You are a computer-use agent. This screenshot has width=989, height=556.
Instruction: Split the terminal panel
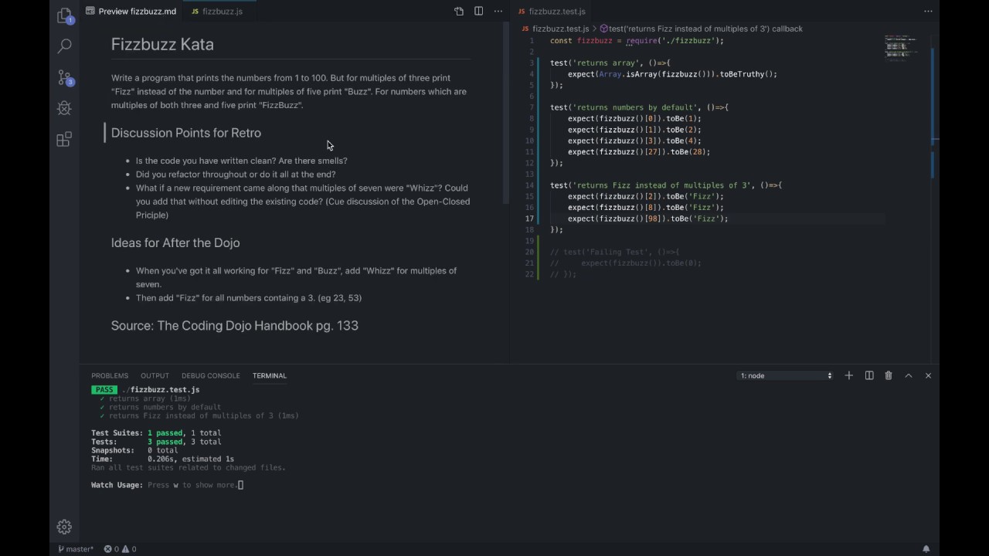[869, 375]
